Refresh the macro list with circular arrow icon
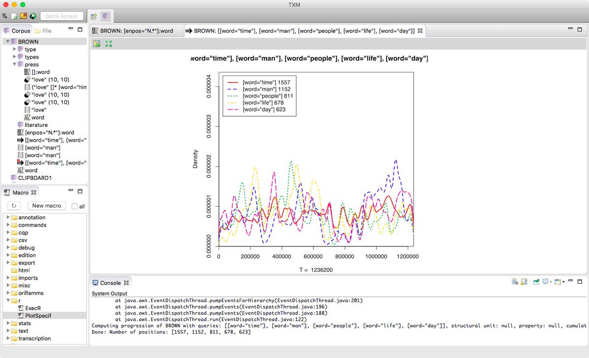This screenshot has height=358, width=589. 13,205
